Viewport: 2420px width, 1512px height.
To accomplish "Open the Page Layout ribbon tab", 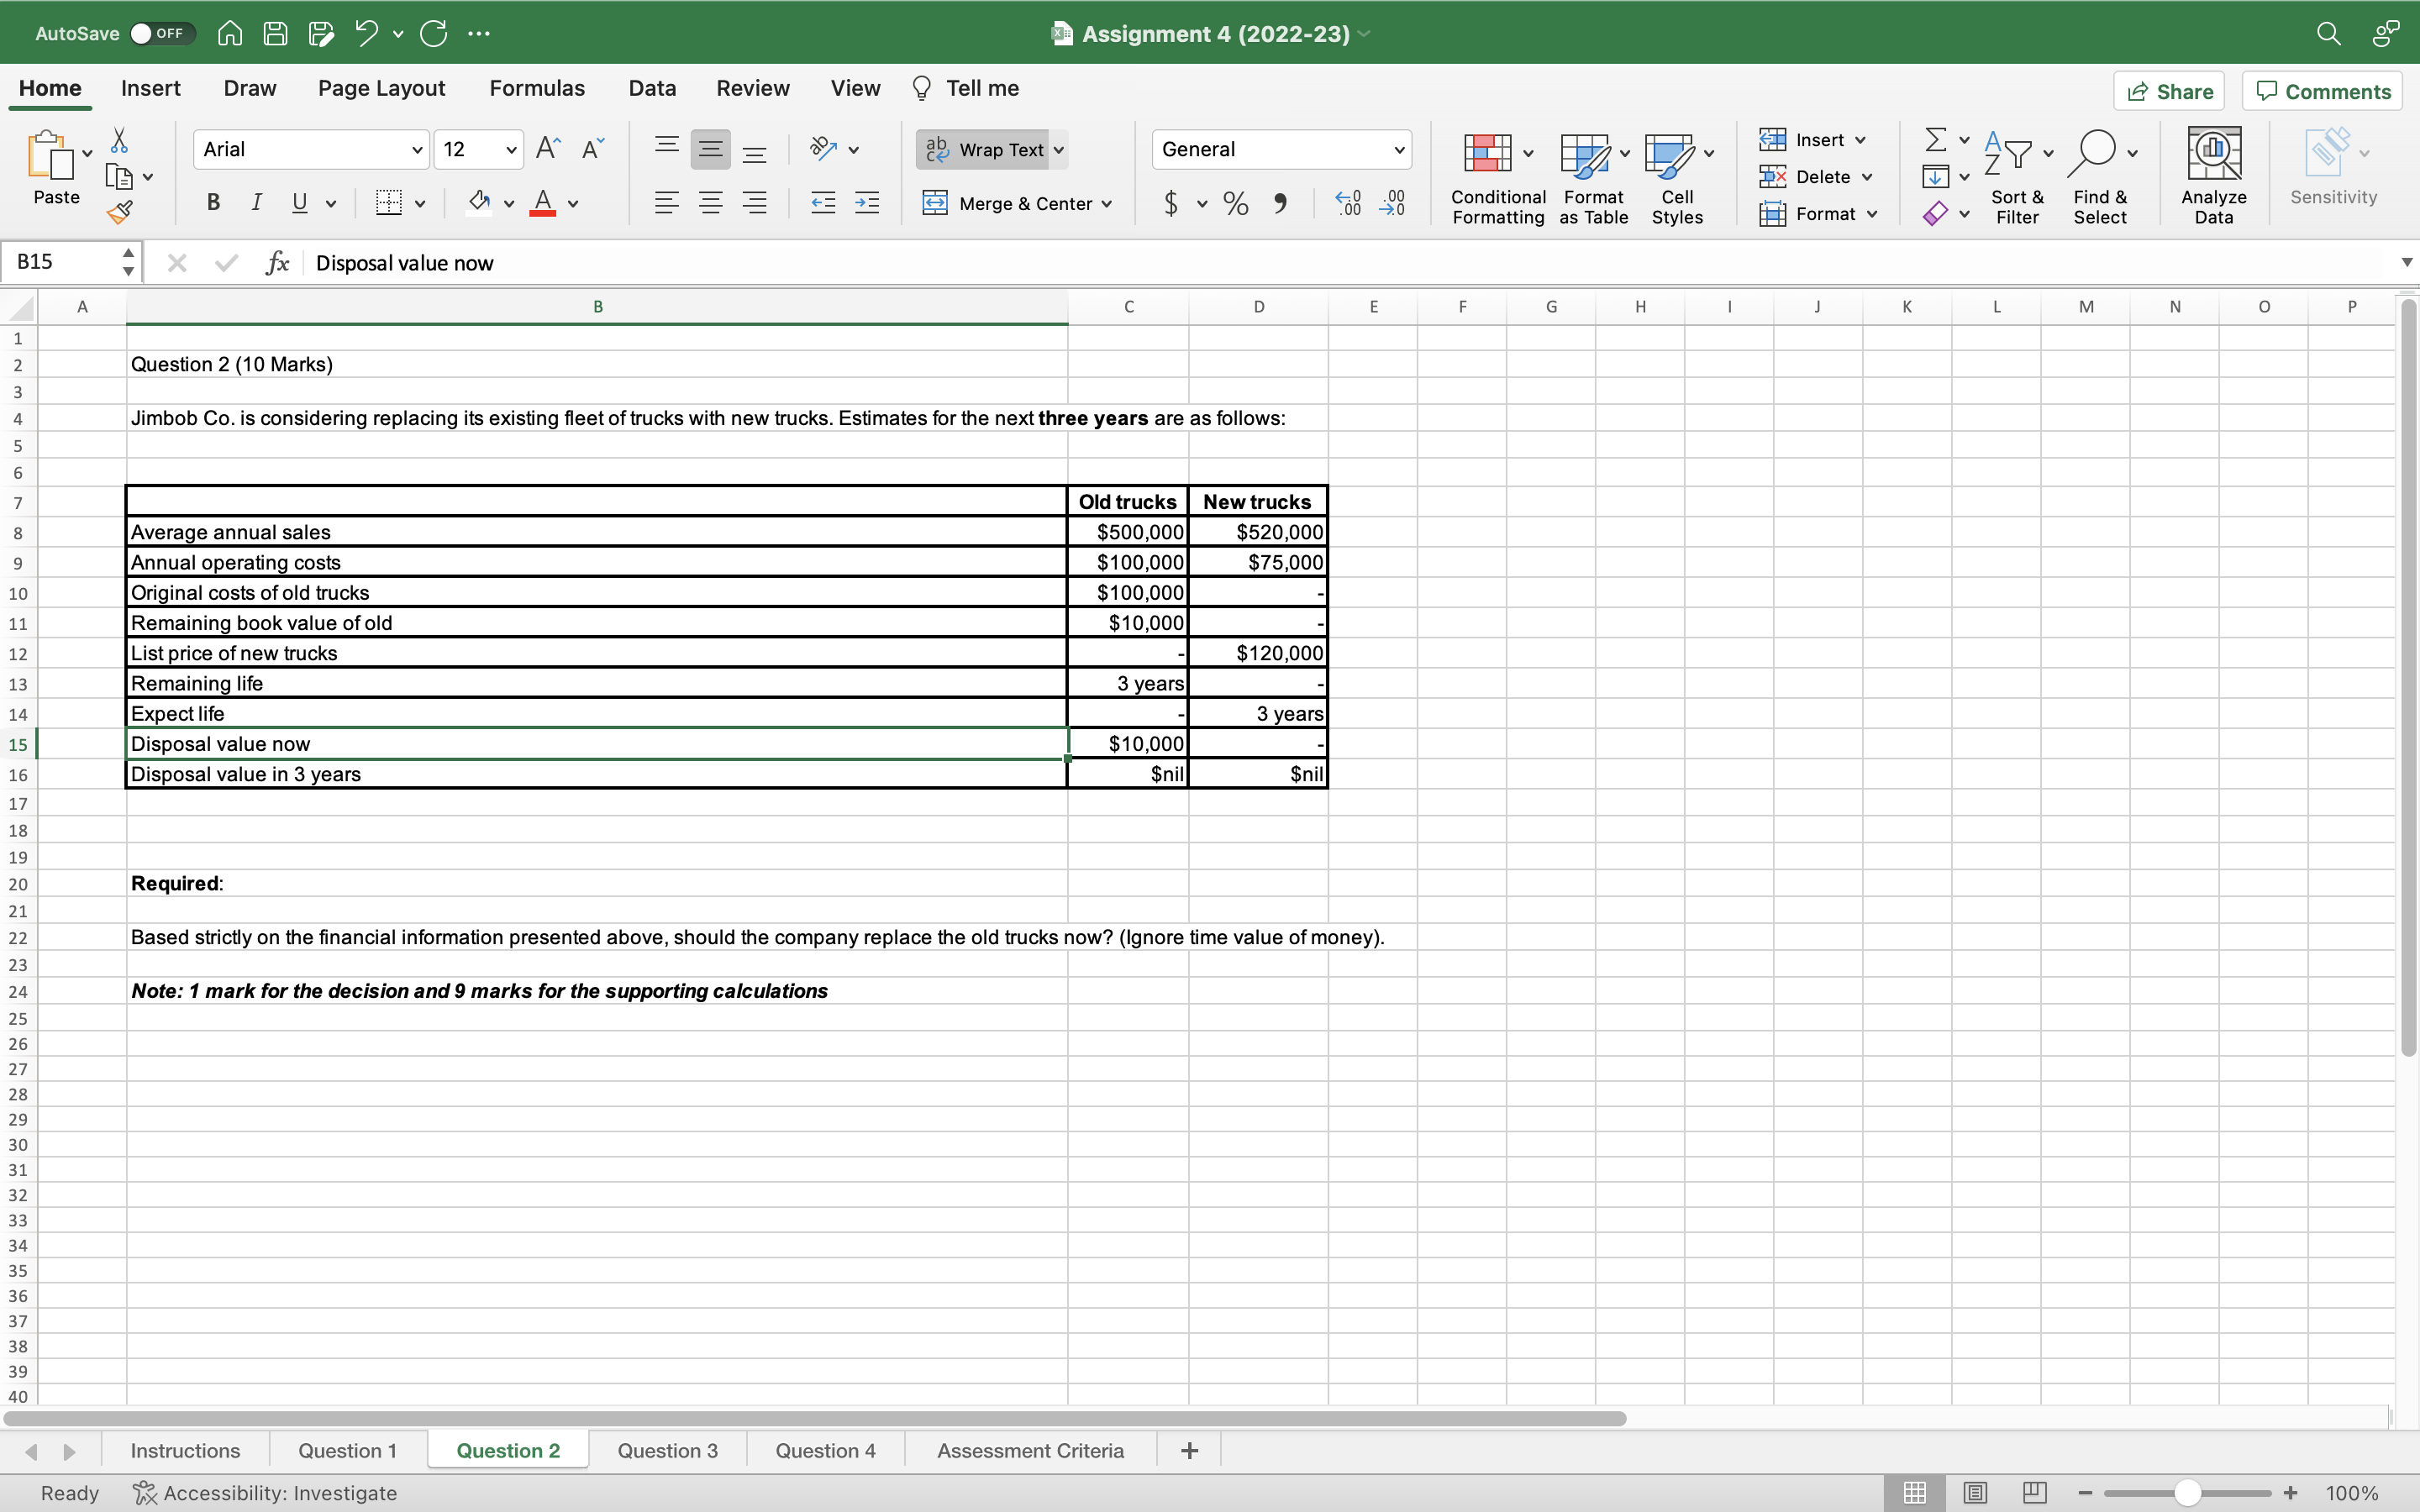I will (381, 88).
